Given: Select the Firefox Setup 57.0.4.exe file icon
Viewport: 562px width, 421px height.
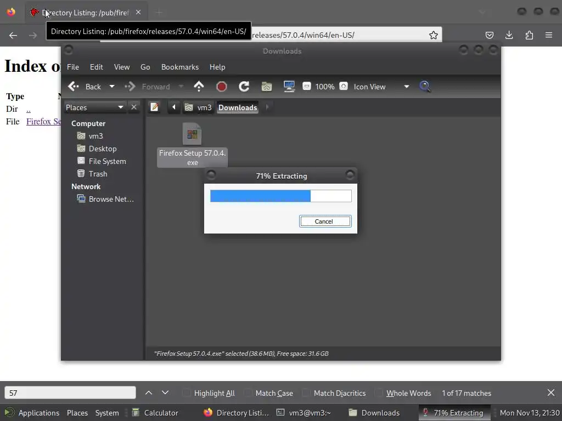Looking at the screenshot, I should coord(192,144).
